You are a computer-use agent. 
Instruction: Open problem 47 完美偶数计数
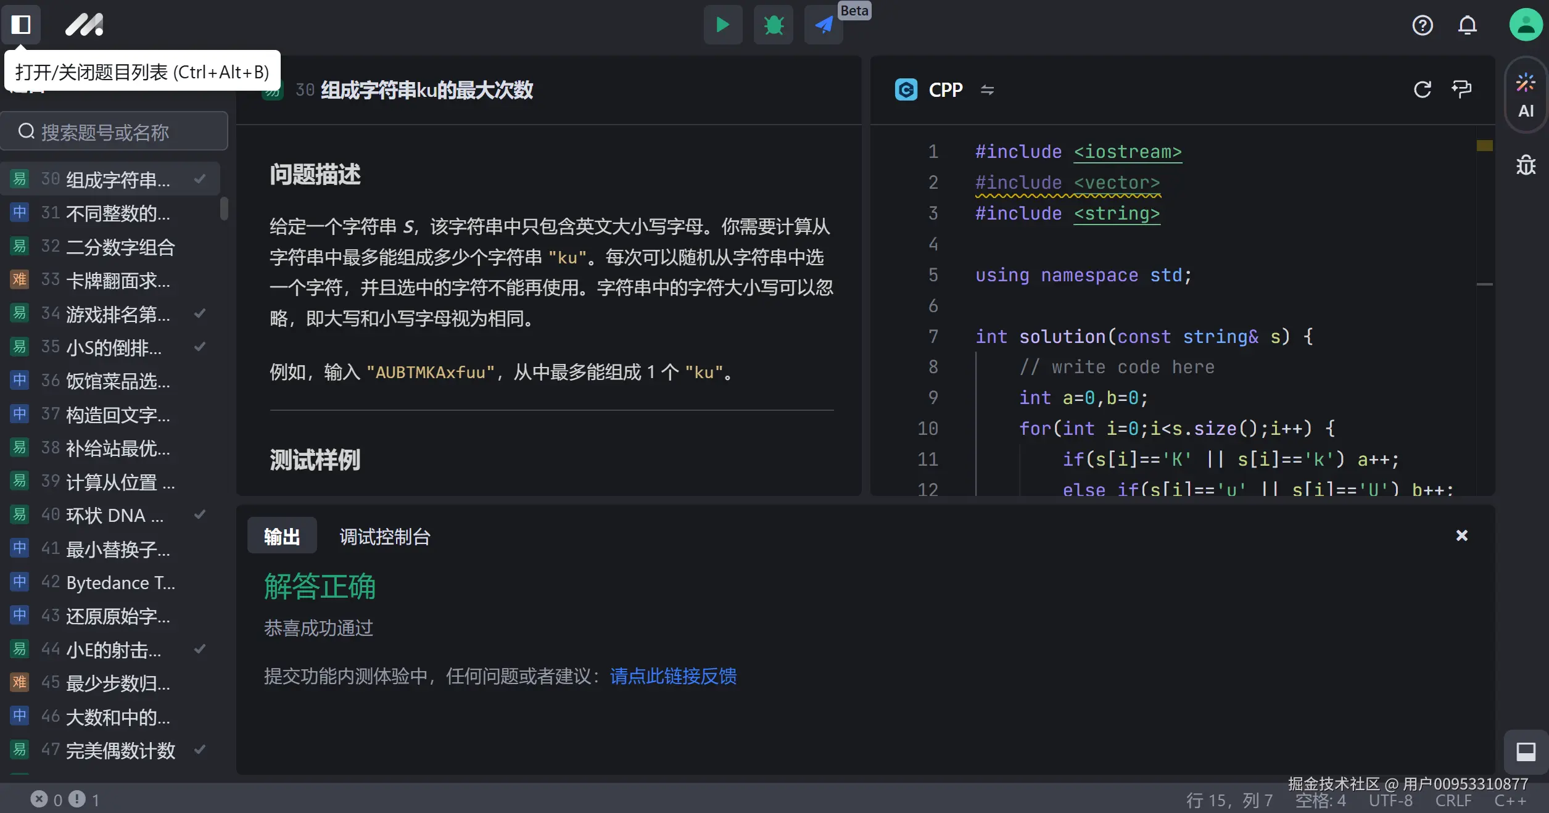pyautogui.click(x=110, y=751)
